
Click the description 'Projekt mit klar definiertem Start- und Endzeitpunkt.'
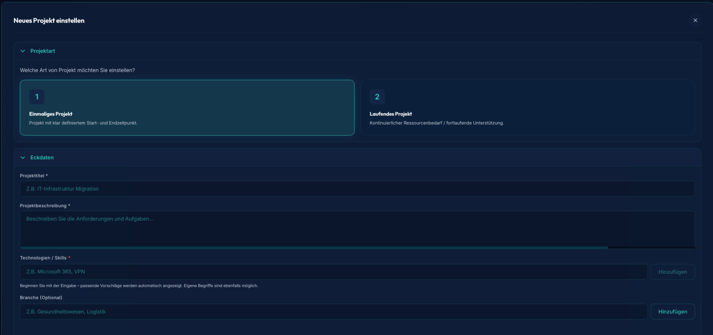(83, 123)
